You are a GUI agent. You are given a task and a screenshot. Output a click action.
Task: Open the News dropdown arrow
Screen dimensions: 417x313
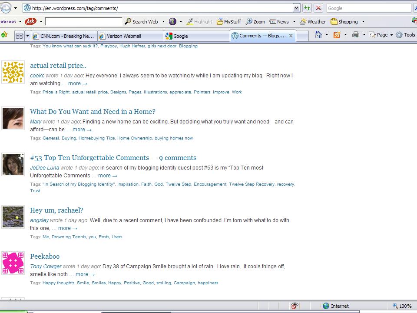tap(294, 21)
